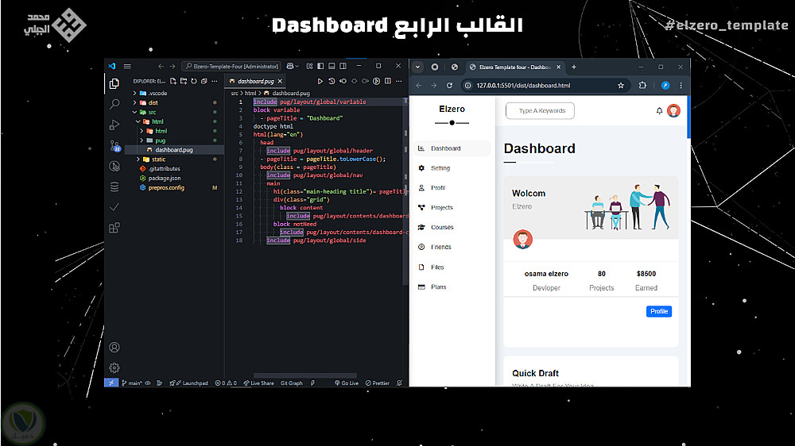Click the split editor icon in editor toolbar

point(388,81)
